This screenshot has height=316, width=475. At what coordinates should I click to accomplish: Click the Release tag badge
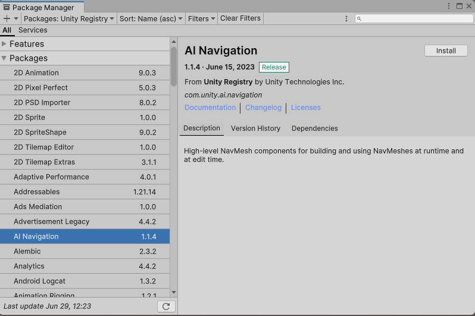click(x=274, y=67)
